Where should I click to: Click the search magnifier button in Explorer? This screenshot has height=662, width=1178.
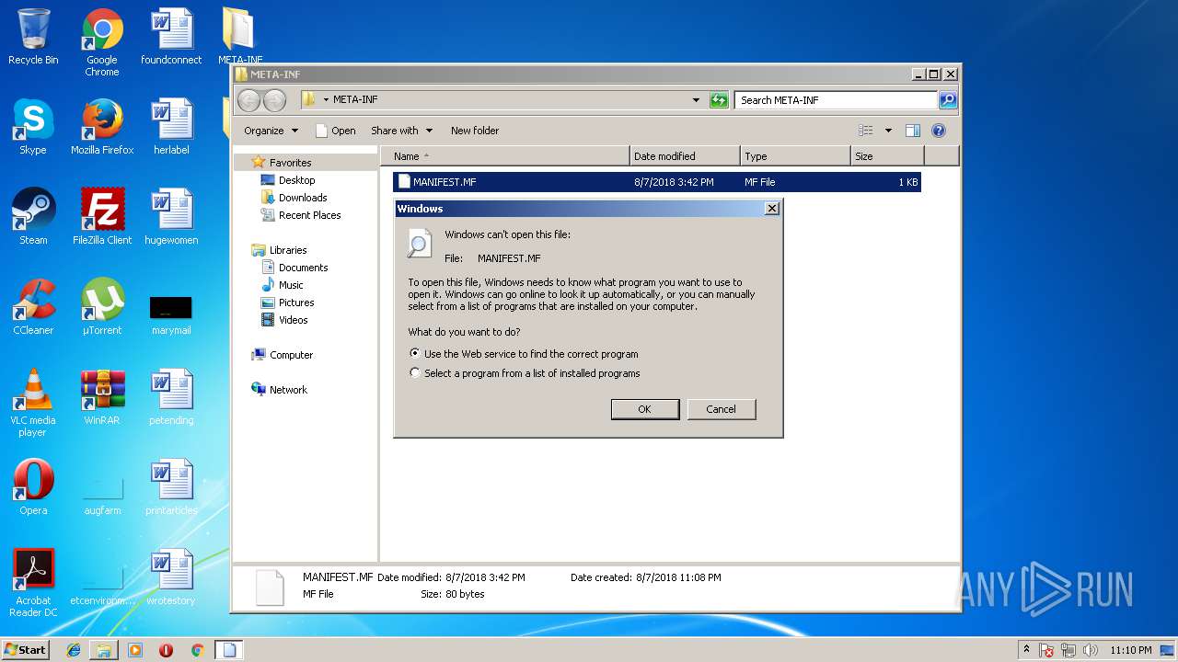click(x=948, y=100)
